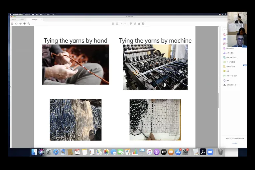Open Zoom app from the Dock
This screenshot has width=255, height=170.
(210, 152)
